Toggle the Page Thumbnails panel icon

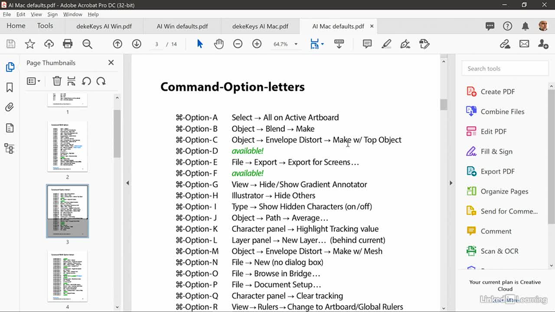coord(10,67)
